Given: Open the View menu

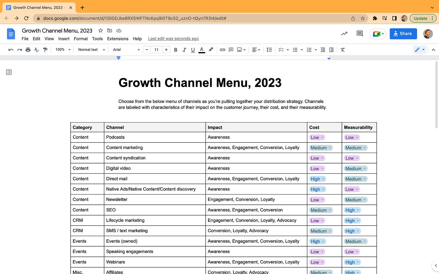Looking at the screenshot, I should pos(49,39).
